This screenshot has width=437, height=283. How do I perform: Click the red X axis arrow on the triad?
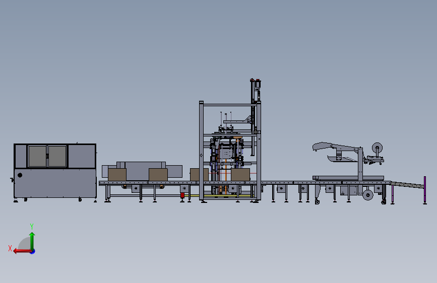(22, 251)
